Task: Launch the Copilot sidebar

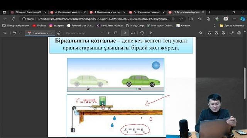Action: [243, 19]
